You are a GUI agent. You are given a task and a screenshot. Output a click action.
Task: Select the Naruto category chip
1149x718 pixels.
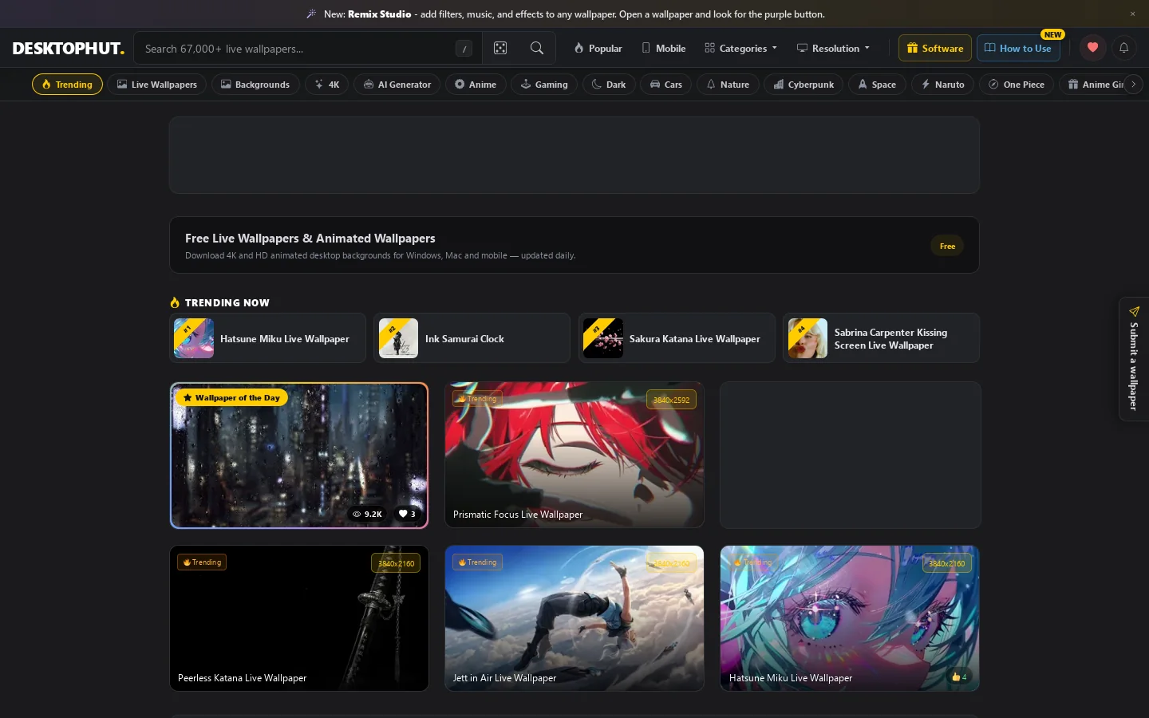(942, 85)
